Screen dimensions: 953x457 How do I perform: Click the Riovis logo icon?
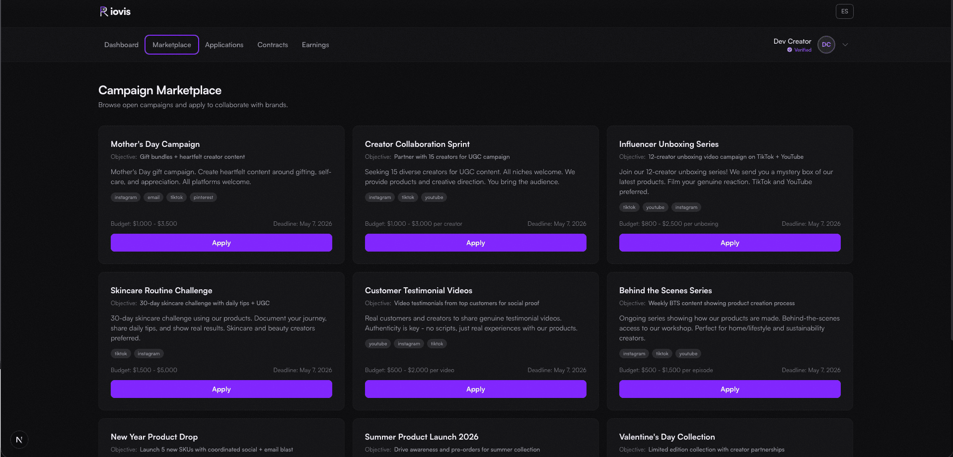pos(104,11)
